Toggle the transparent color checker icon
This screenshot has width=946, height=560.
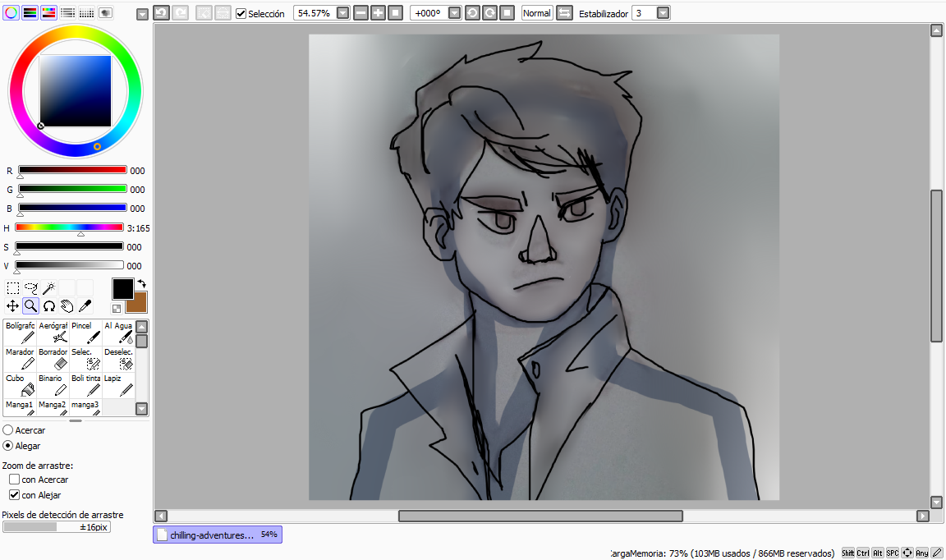click(x=117, y=309)
